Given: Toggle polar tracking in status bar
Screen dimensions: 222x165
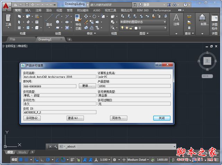Looking at the screenshot, I should pos(48,160).
